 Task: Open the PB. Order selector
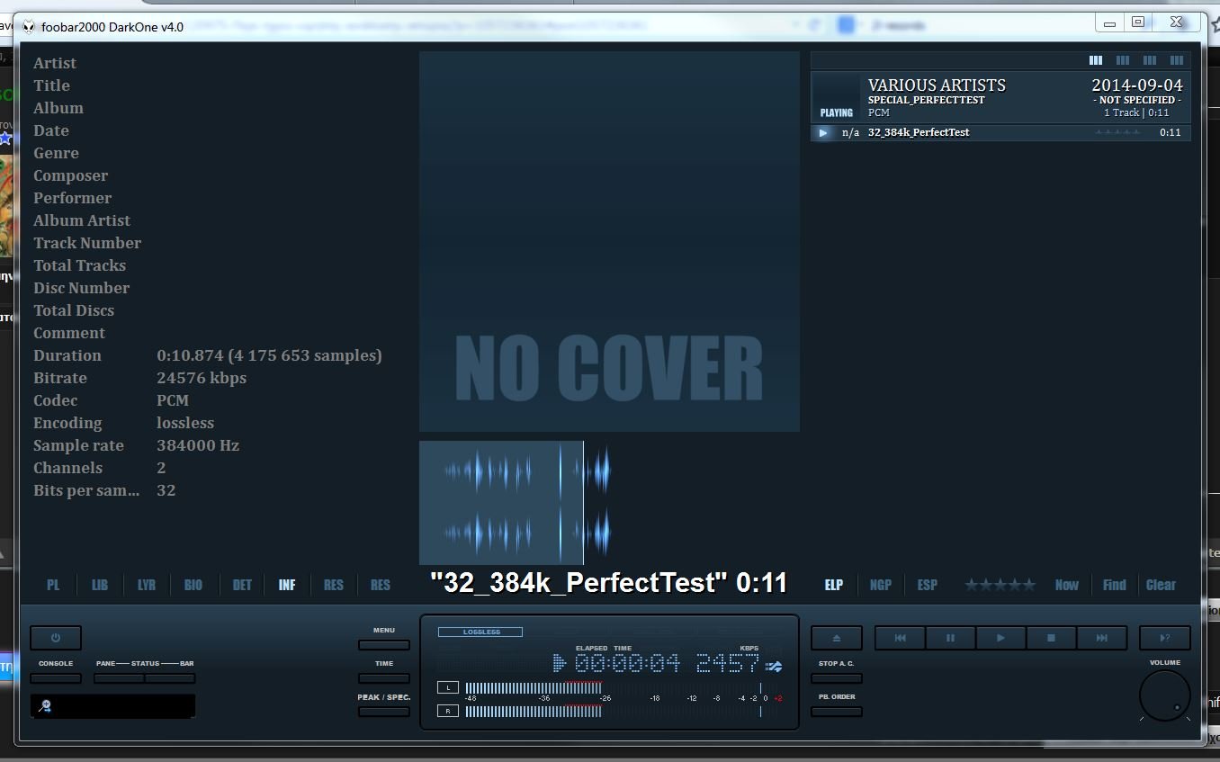[x=836, y=712]
